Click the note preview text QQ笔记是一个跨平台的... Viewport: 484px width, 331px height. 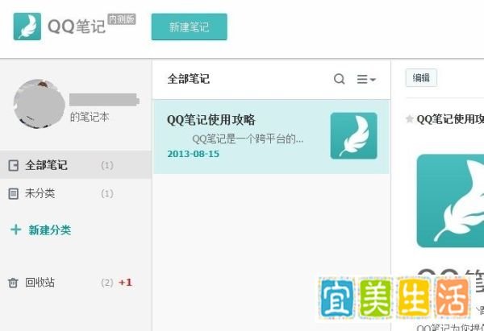coord(248,139)
